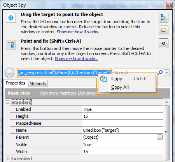Click the properties scrollbar up arrow

point(167,102)
